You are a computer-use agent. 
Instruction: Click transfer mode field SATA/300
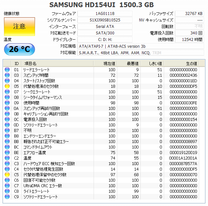(105, 33)
